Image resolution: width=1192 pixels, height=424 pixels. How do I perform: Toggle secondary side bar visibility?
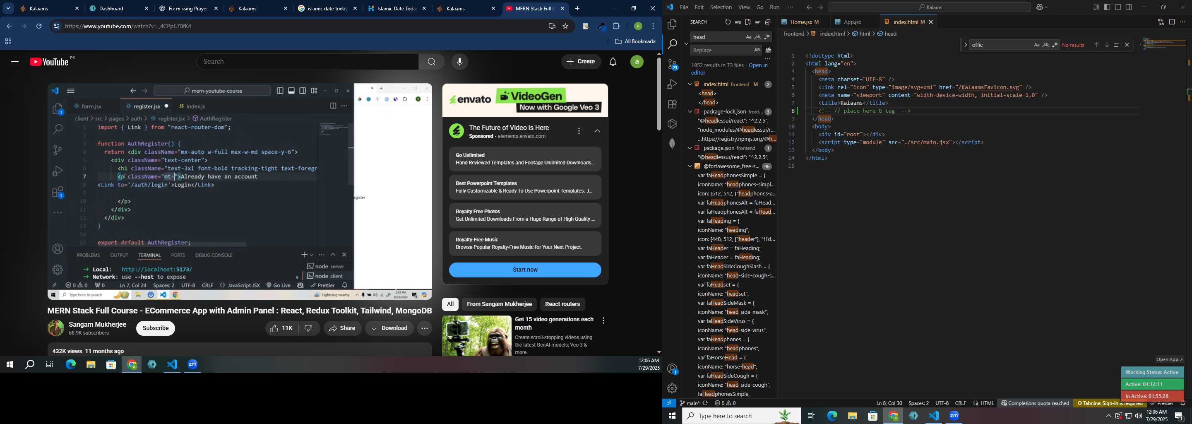pos(1129,7)
